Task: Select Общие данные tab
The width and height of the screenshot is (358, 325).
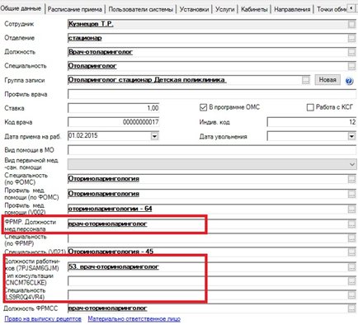Action: [21, 8]
